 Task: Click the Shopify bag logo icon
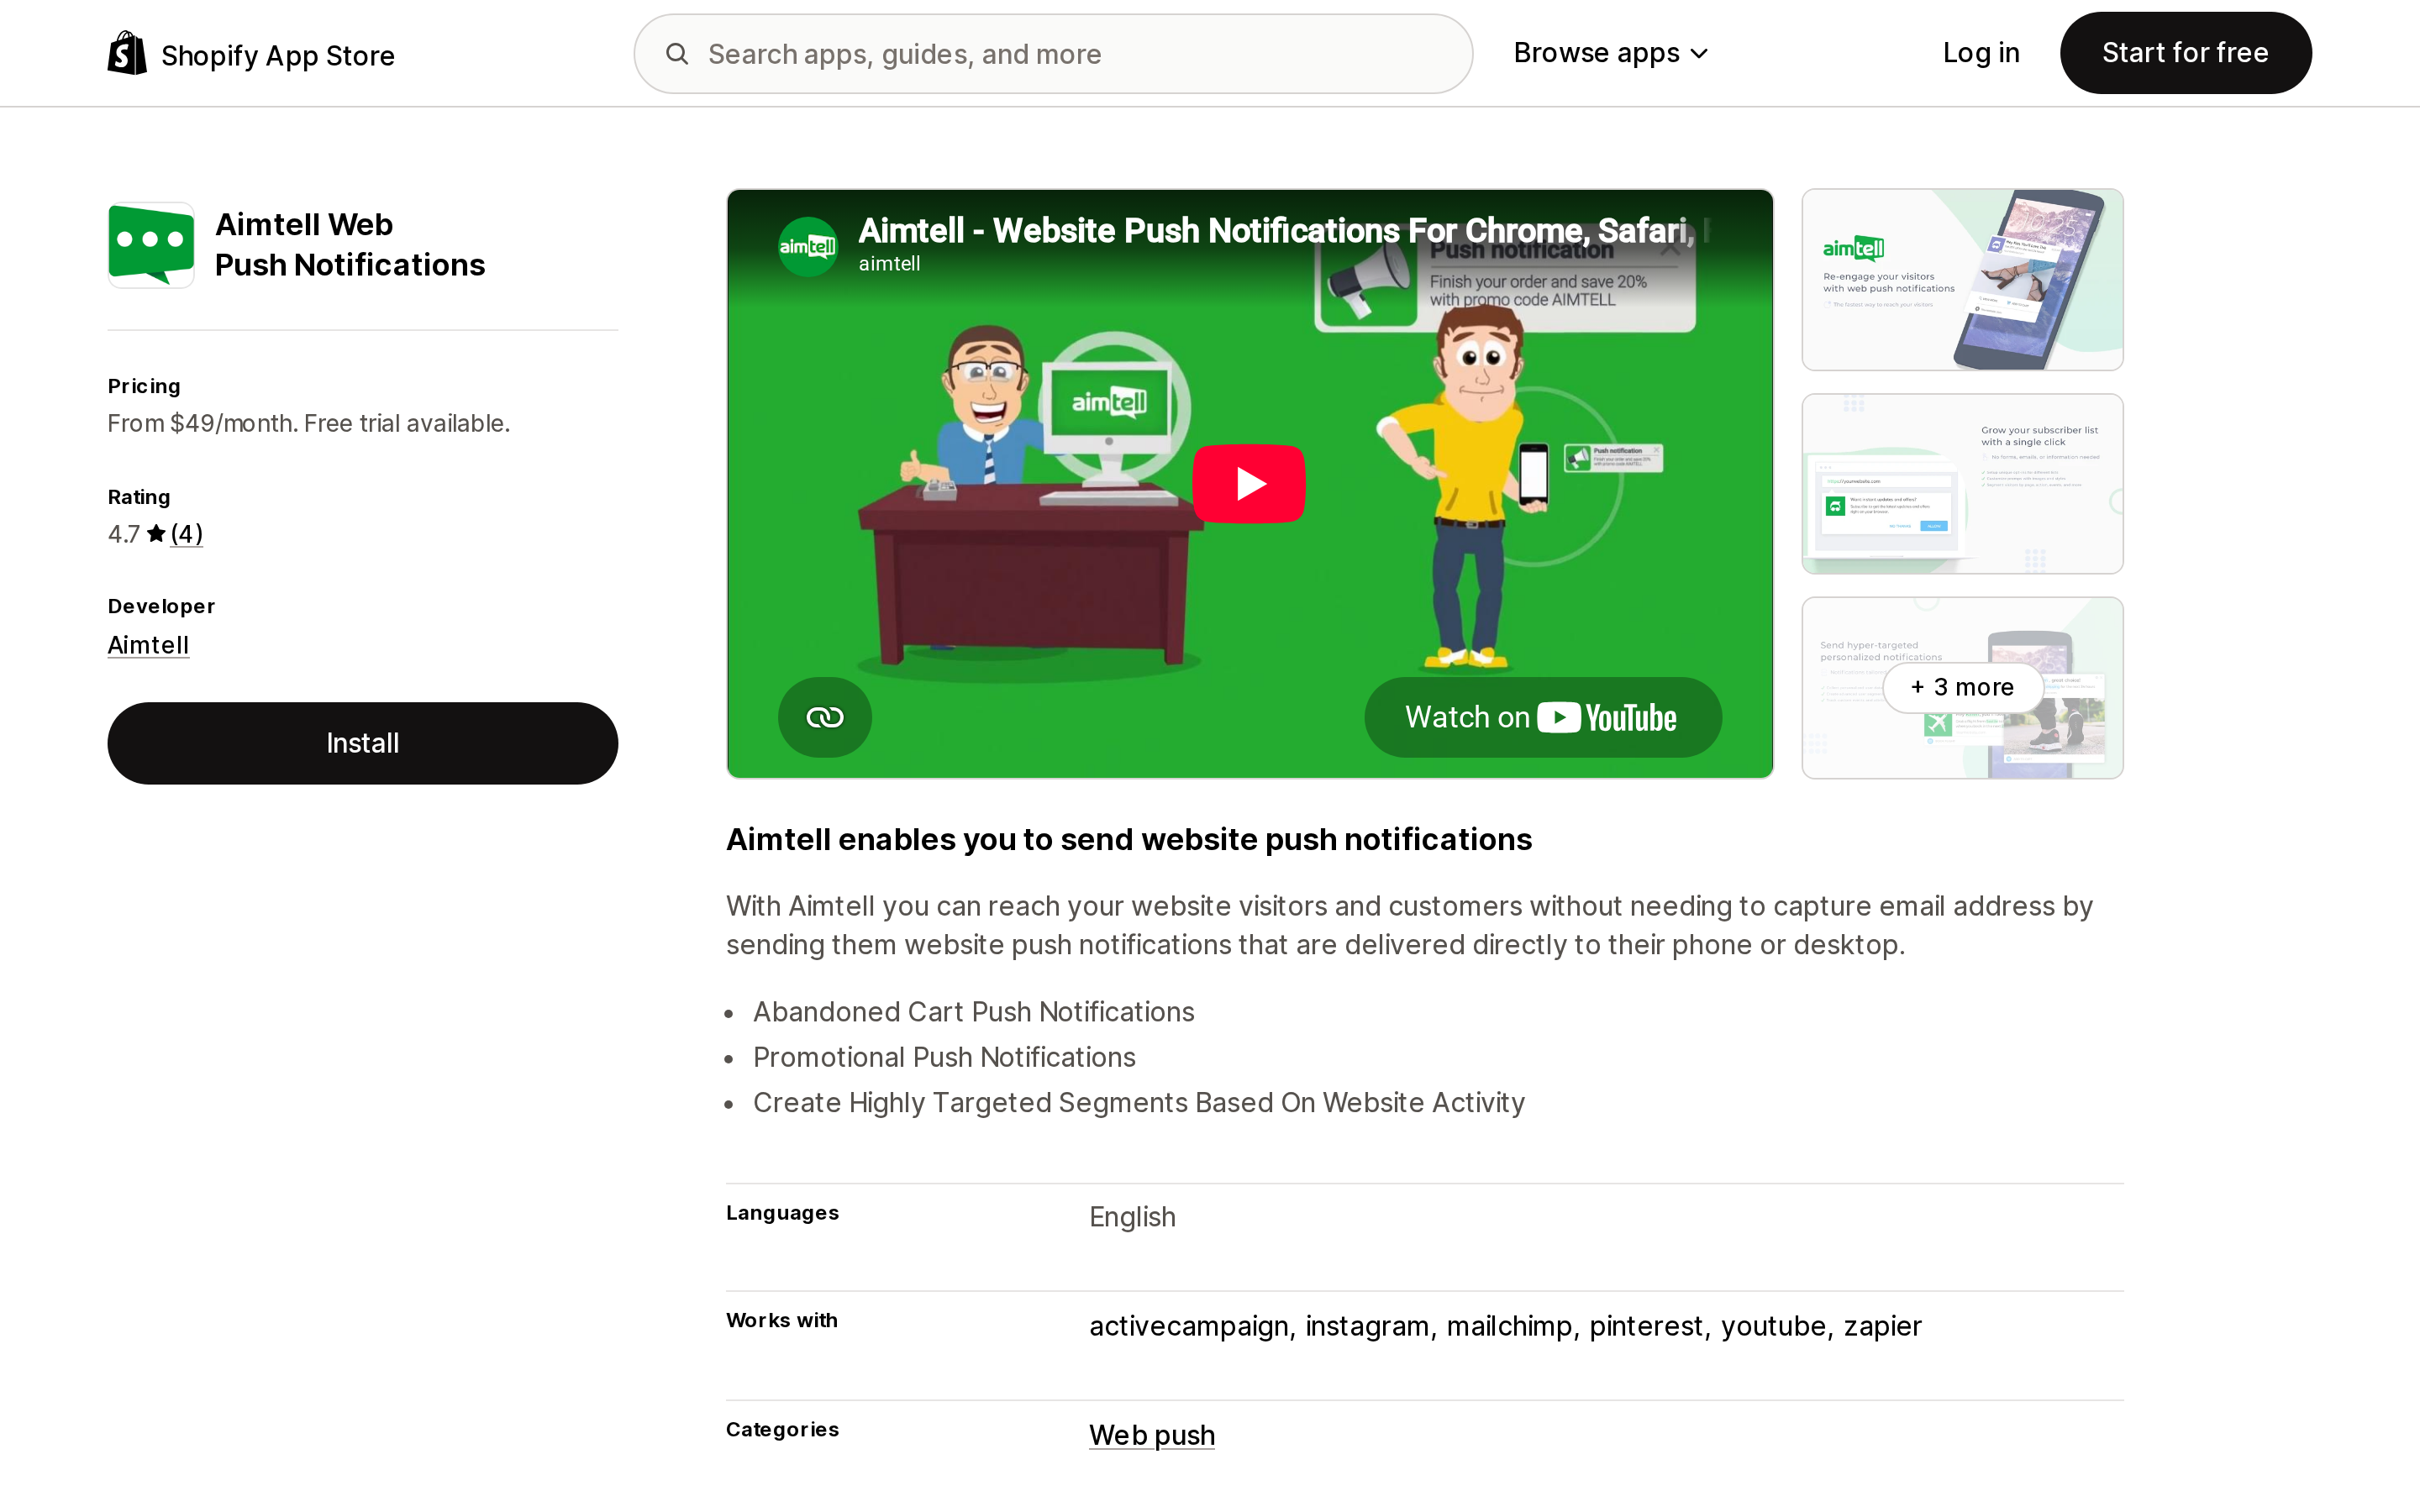tap(127, 53)
